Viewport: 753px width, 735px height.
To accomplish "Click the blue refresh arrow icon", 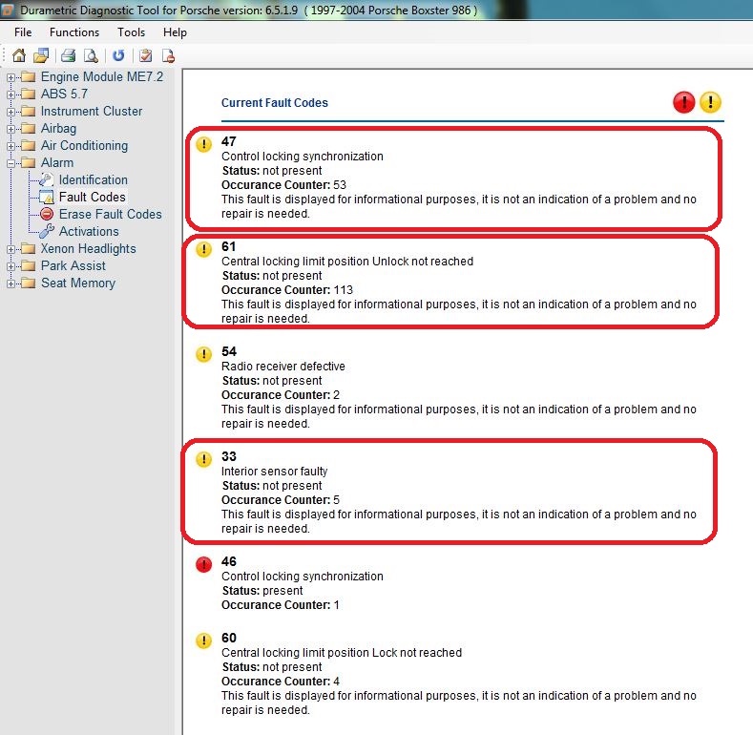I will (x=118, y=55).
